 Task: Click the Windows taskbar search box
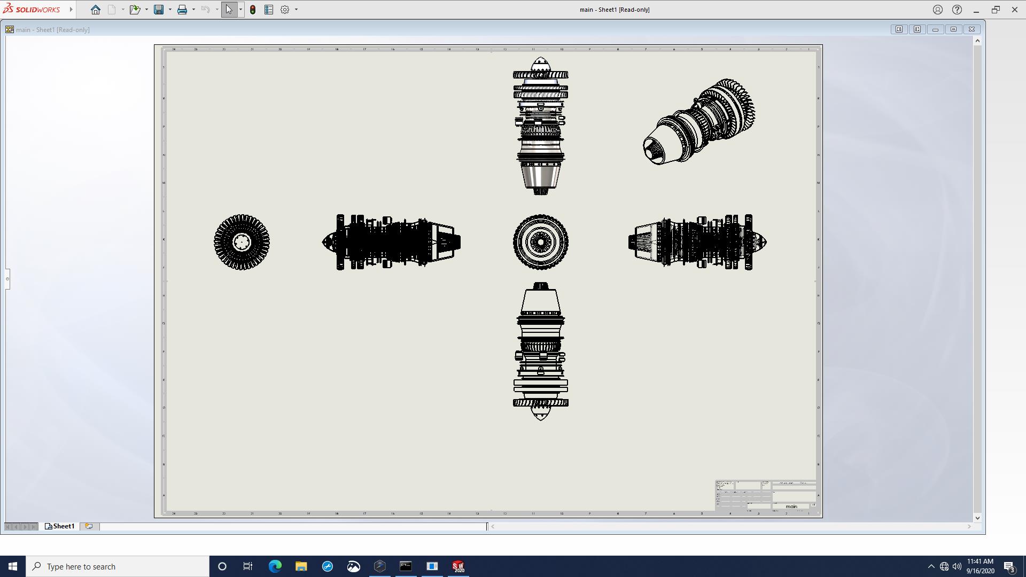tap(118, 566)
